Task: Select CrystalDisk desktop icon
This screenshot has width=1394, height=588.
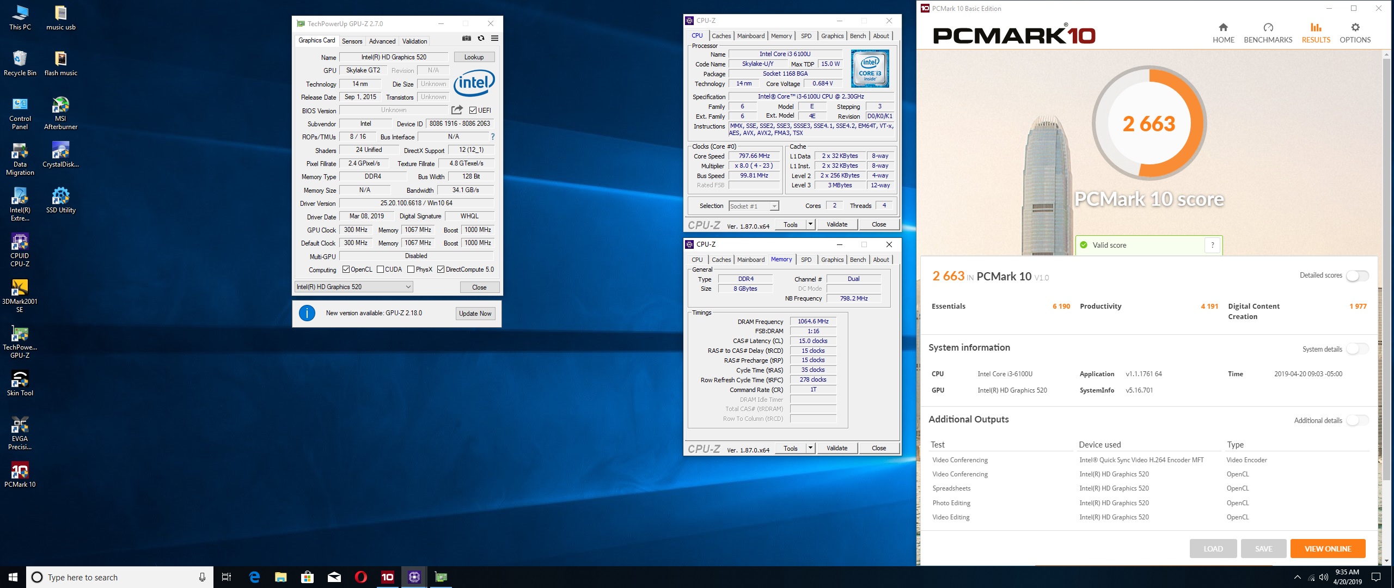Action: point(60,155)
